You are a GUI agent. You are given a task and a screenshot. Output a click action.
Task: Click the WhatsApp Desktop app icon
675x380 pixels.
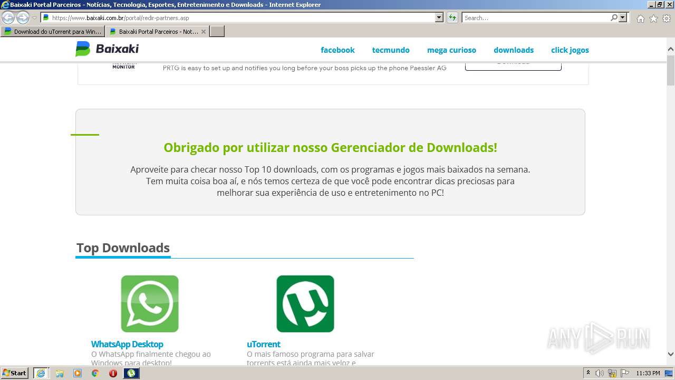tap(150, 304)
